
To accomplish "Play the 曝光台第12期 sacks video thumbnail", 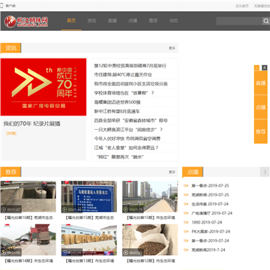I will pyautogui.click(x=150, y=240).
